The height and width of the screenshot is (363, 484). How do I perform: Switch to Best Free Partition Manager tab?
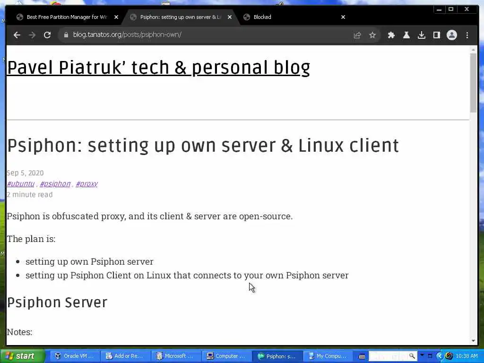point(66,17)
